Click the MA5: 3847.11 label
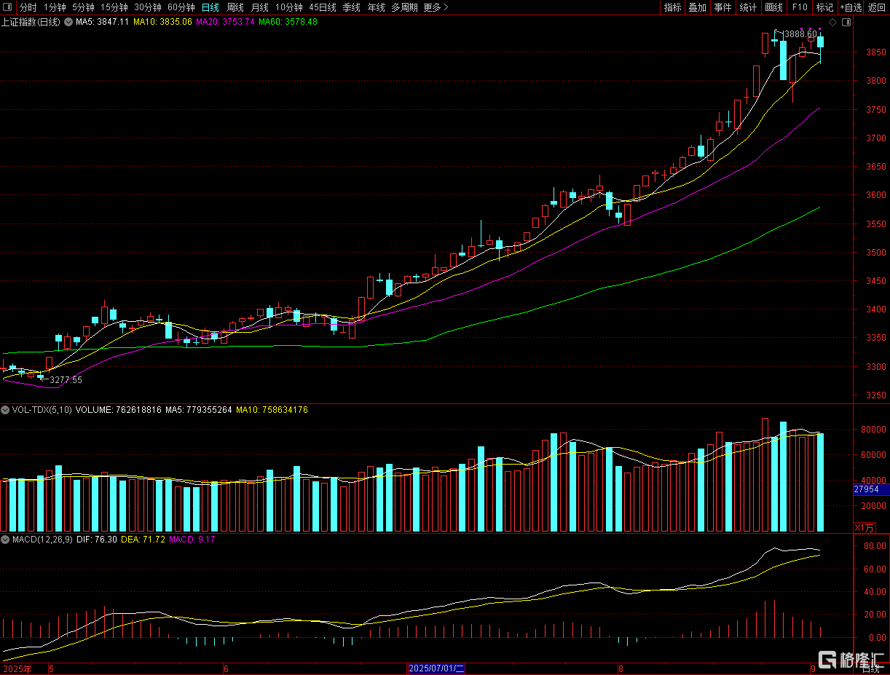 point(103,22)
